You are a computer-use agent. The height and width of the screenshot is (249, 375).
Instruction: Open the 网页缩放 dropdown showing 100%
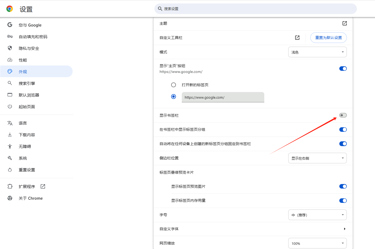pyautogui.click(x=318, y=243)
